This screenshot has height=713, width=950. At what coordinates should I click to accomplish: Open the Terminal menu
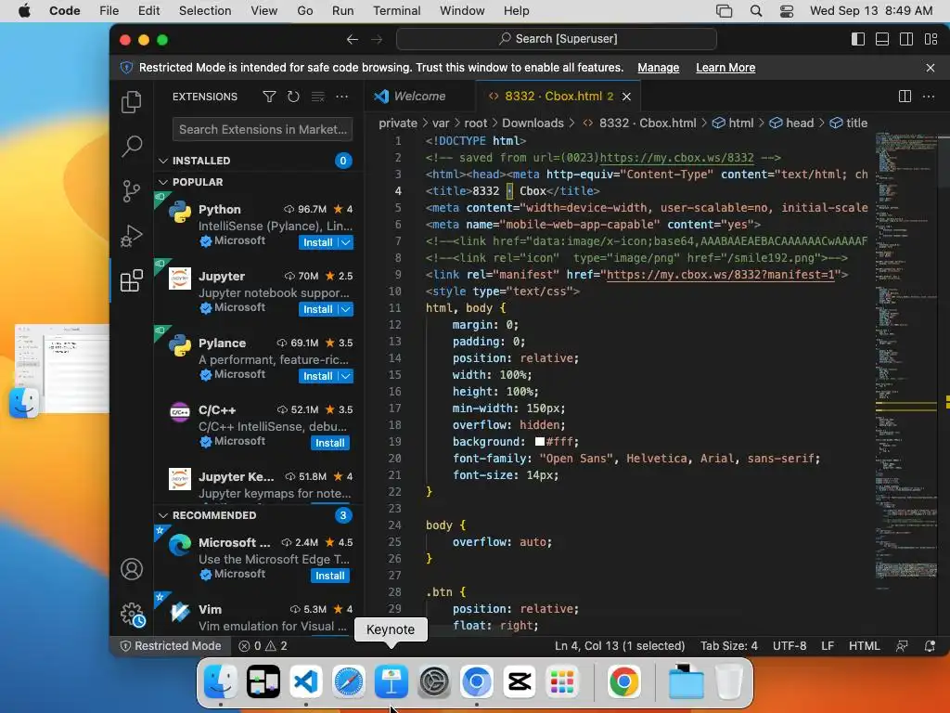(396, 11)
